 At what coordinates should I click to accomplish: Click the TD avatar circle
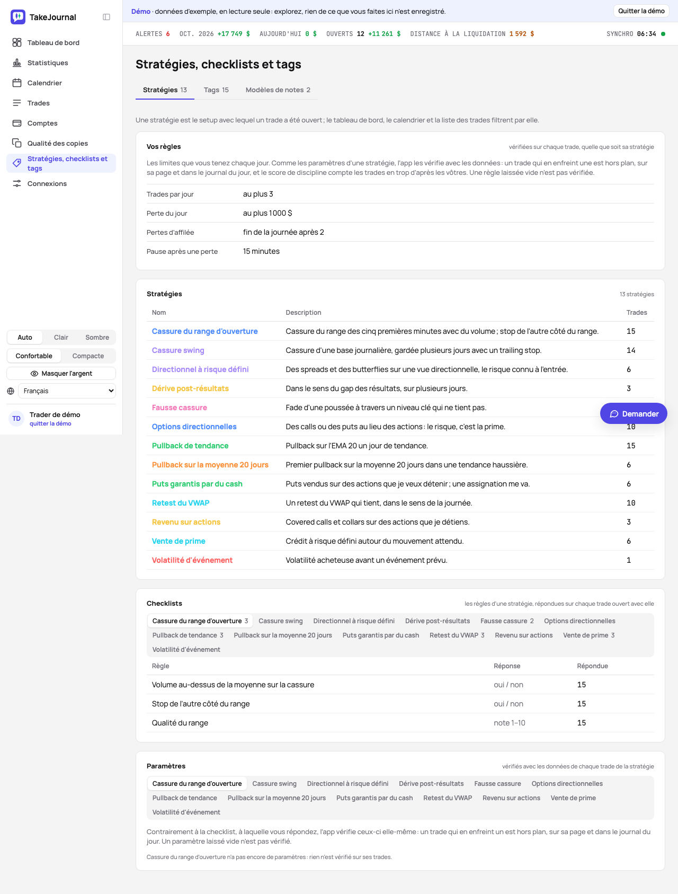(16, 419)
